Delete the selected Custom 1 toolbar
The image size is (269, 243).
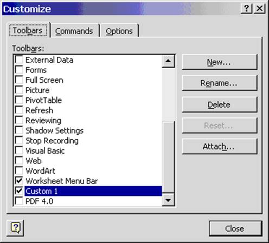220,104
